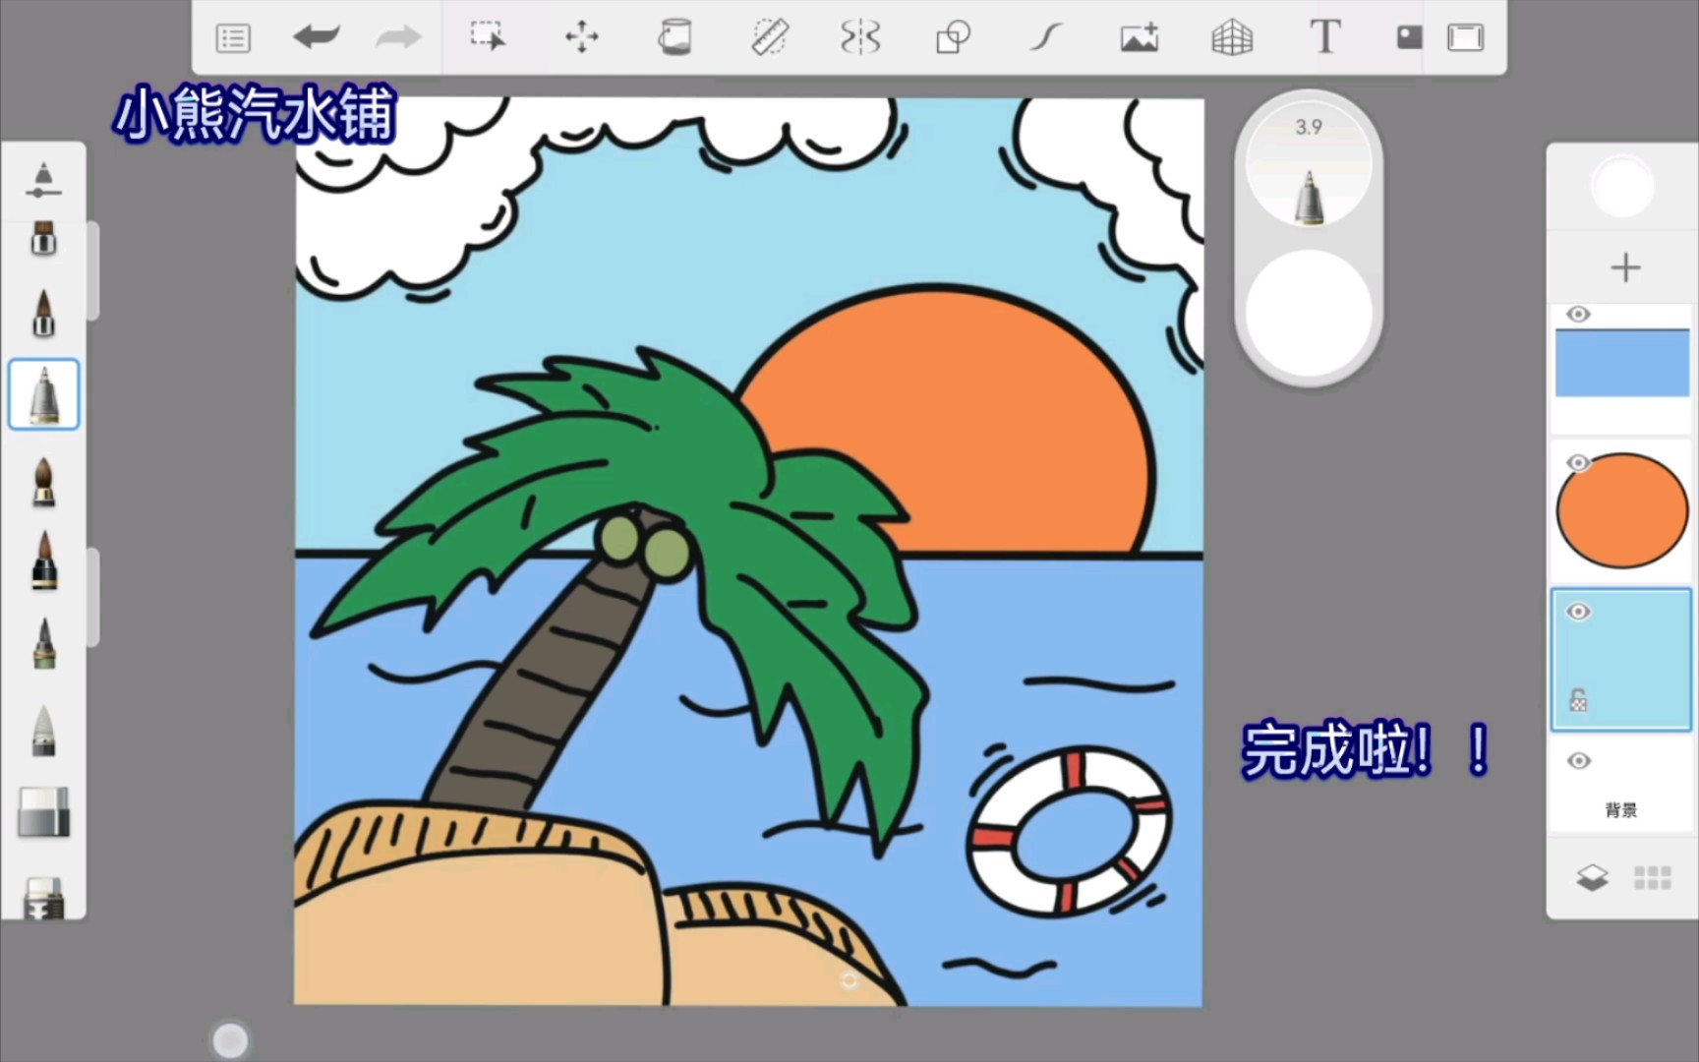Select the Text tool
Screen dimensions: 1699x1062
[1324, 37]
